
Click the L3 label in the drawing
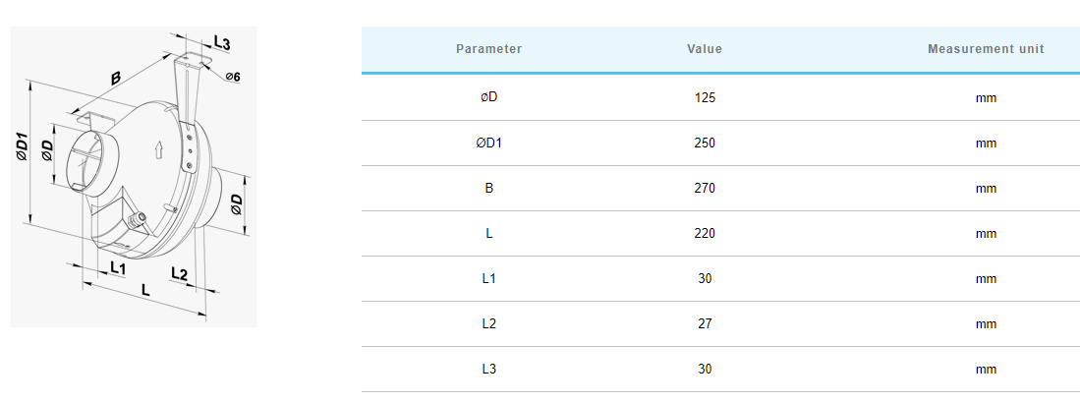click(x=221, y=43)
